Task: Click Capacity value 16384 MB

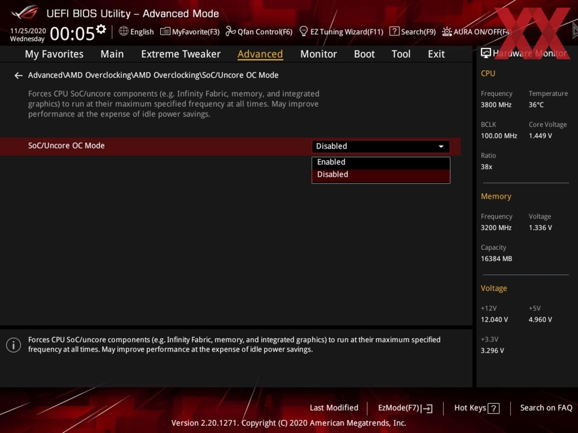Action: point(496,259)
